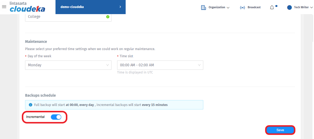Click the green checkmark in College field
Image resolution: width=314 pixels, height=139 pixels.
(x=108, y=17)
